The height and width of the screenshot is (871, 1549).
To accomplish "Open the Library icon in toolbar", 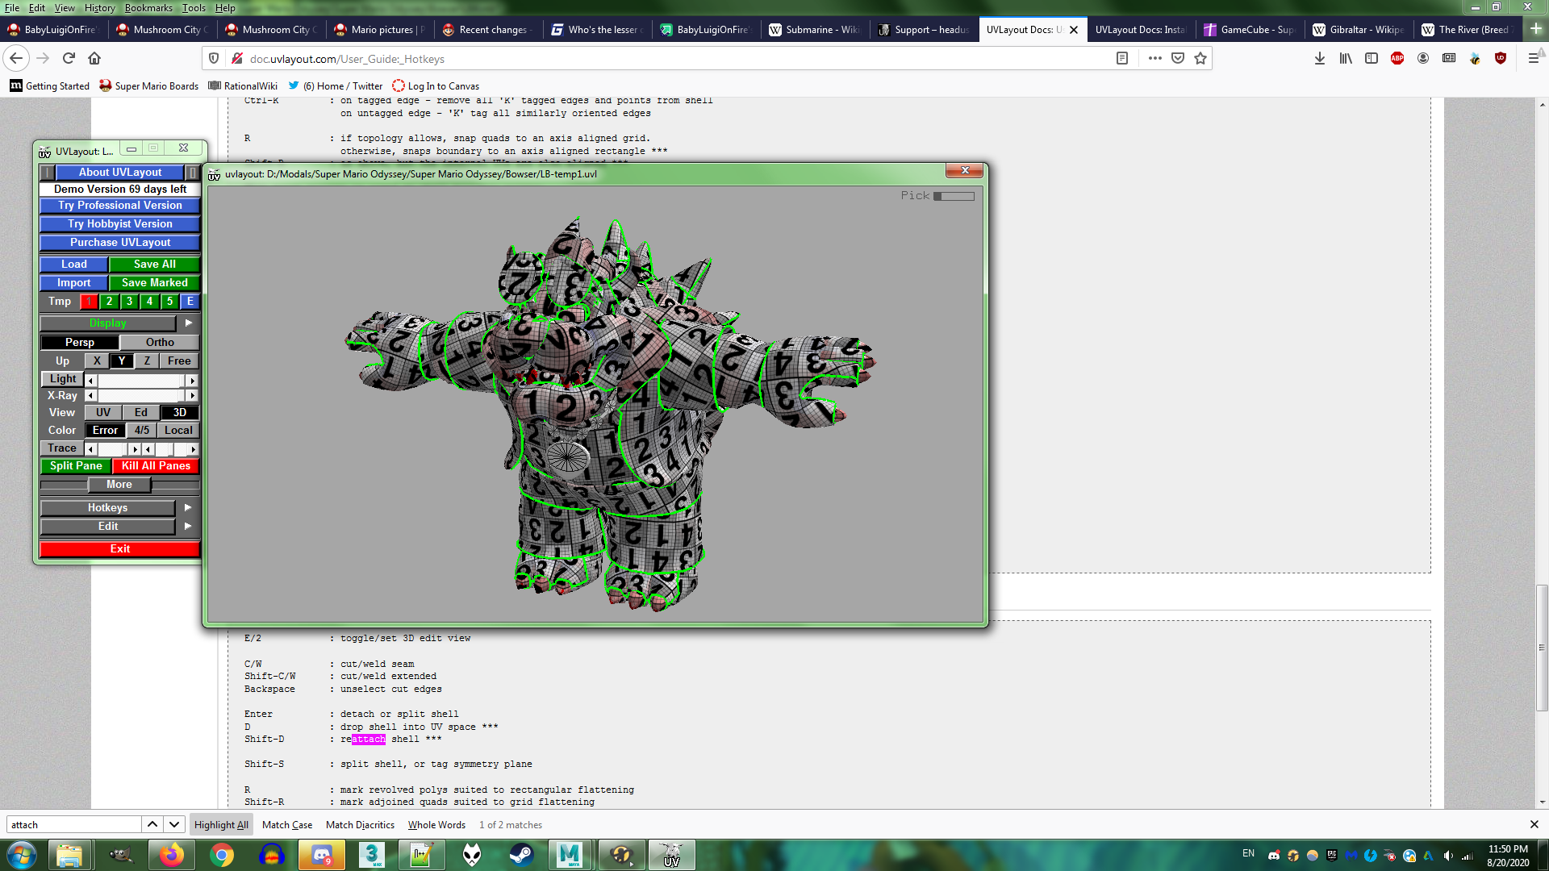I will (1346, 58).
